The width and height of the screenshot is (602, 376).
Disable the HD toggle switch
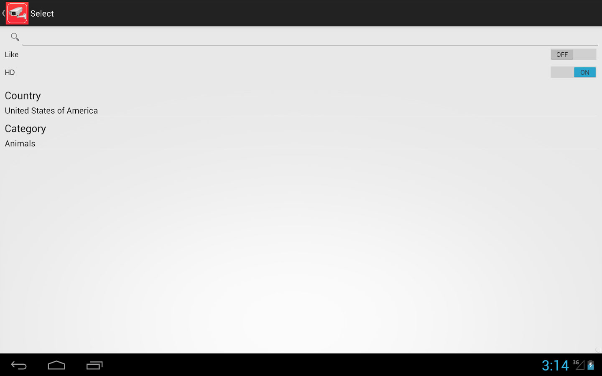click(x=573, y=72)
